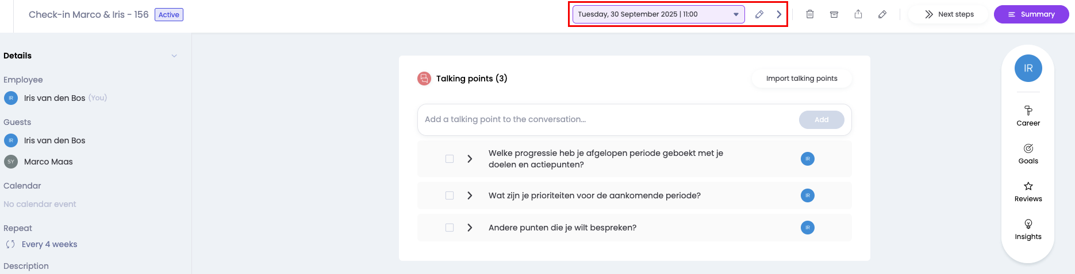Collapse the Details section
Viewport: 1075px width, 274px height.
coord(174,56)
